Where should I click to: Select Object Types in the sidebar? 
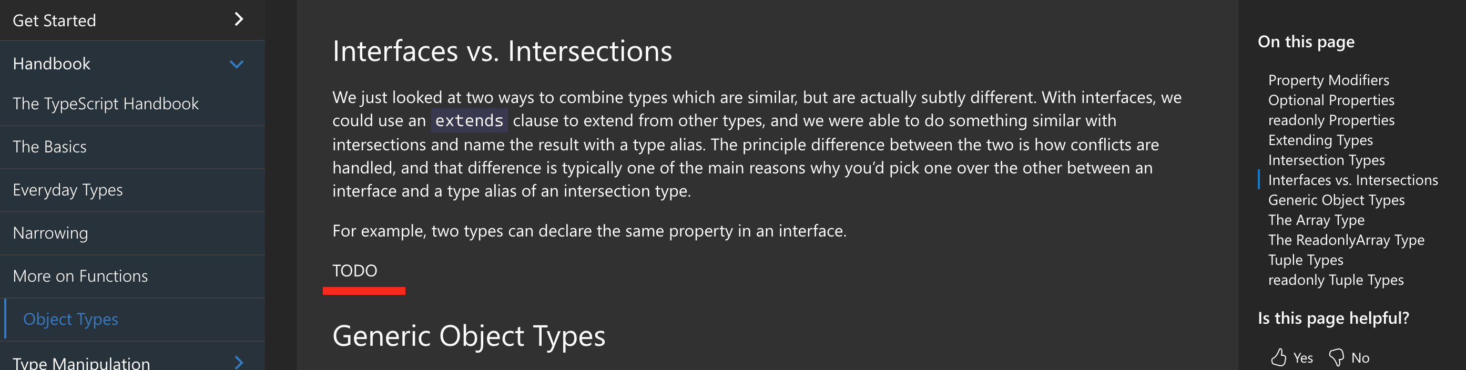click(70, 319)
